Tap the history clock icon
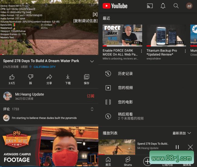Viewport: 197px width, 167px height. (x=108, y=74)
